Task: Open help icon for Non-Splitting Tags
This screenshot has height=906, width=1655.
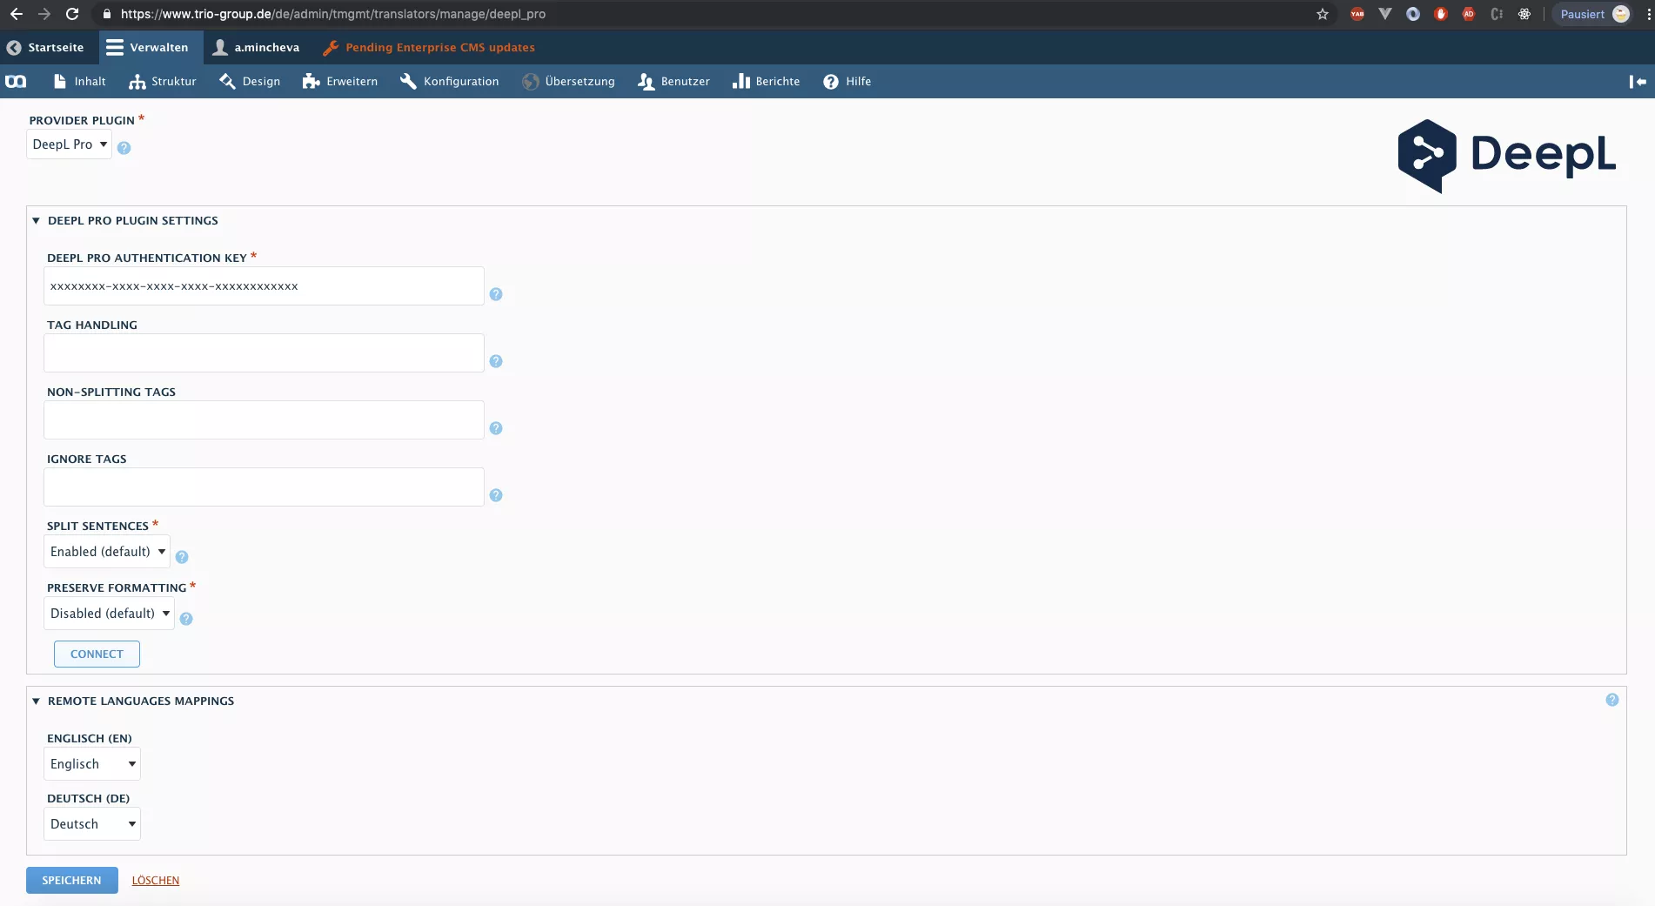Action: [x=496, y=428]
